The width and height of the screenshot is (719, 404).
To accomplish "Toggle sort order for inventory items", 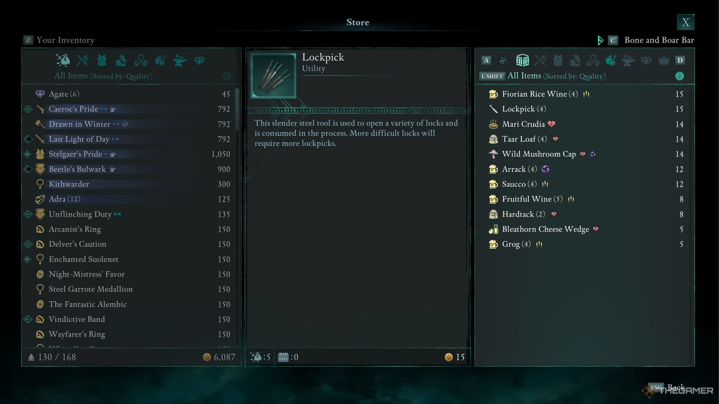I will coord(226,76).
